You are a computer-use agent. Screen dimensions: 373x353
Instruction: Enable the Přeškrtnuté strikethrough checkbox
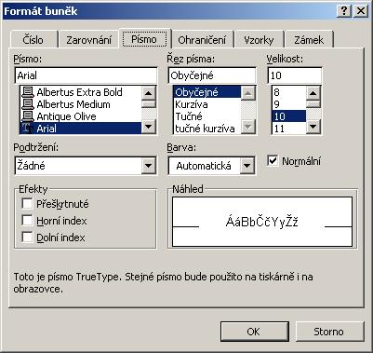pyautogui.click(x=27, y=204)
